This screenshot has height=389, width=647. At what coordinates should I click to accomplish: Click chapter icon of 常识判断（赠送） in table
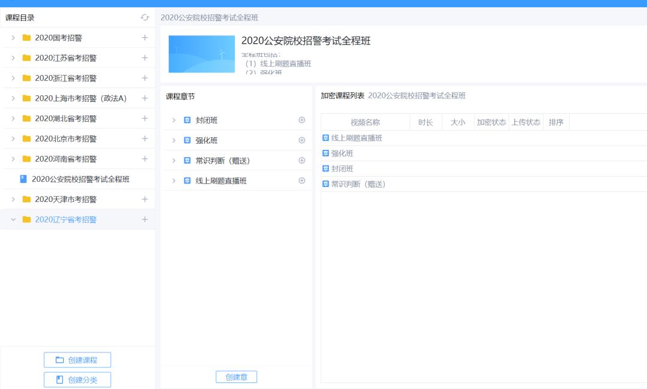point(325,184)
